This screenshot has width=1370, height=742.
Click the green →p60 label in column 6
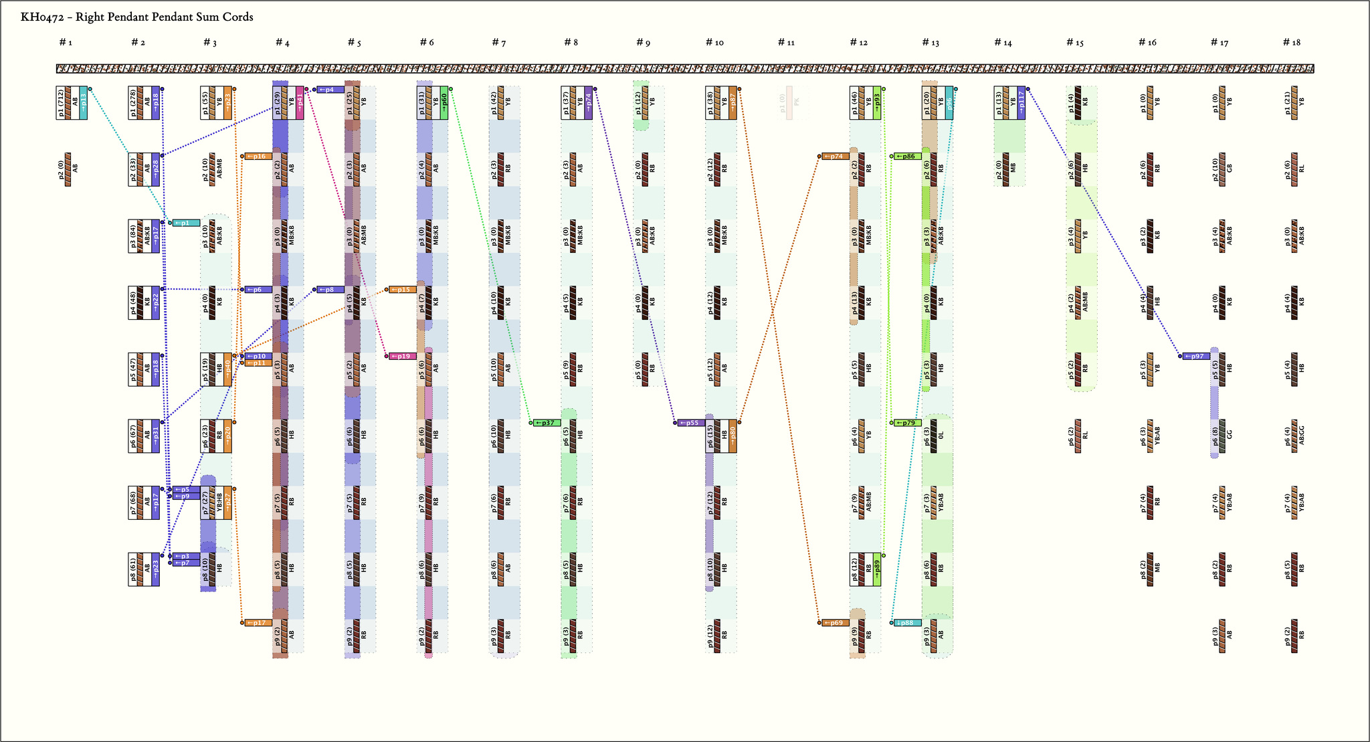444,102
